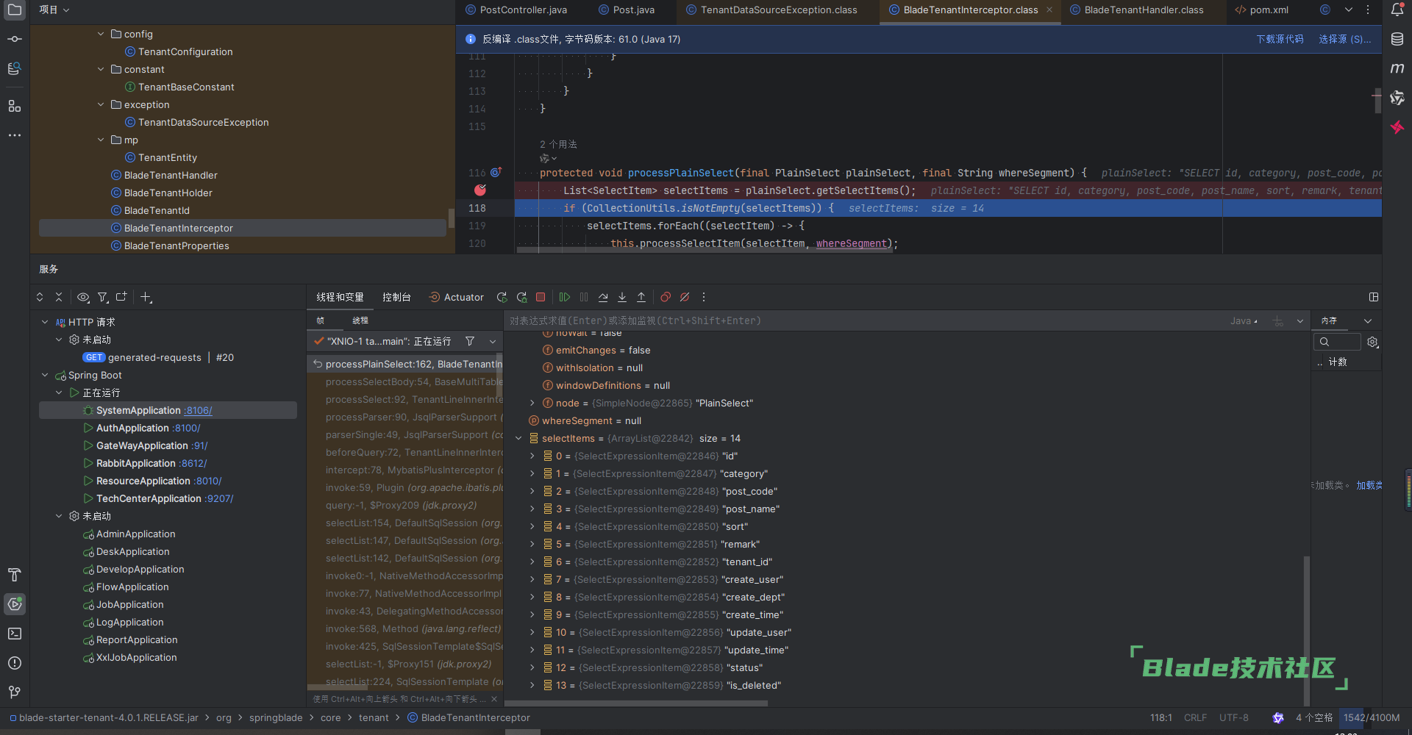The height and width of the screenshot is (735, 1412).
Task: Collapse the Spring Boot services node
Action: (x=45, y=375)
